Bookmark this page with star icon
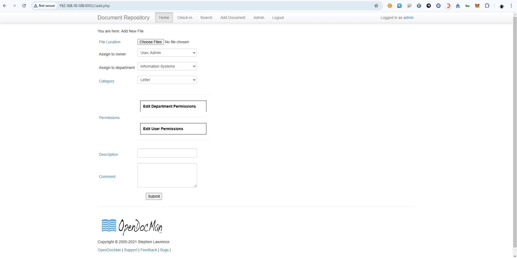The height and width of the screenshot is (258, 517). tap(376, 6)
